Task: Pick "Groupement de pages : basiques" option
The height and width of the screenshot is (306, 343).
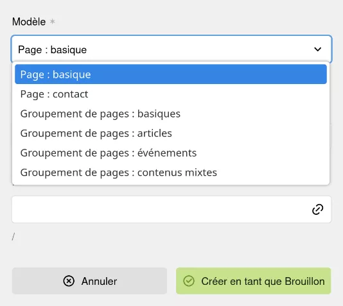Action: 171,114
